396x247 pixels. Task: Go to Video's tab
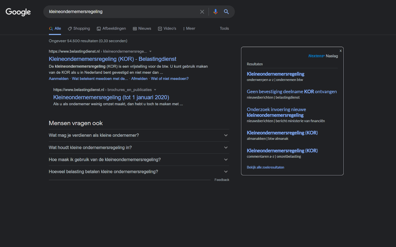click(167, 28)
